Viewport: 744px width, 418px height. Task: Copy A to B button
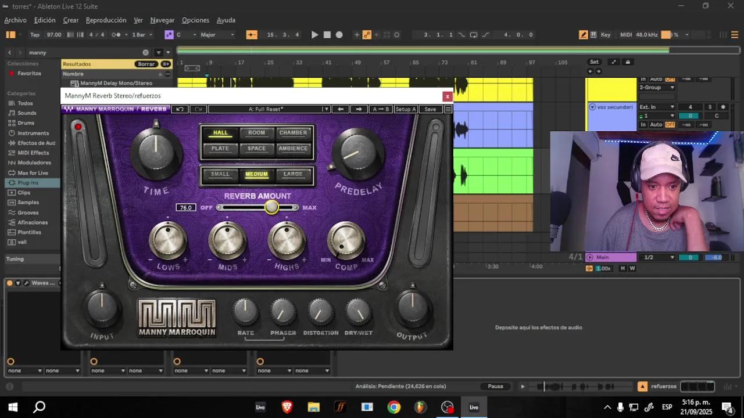(x=380, y=109)
